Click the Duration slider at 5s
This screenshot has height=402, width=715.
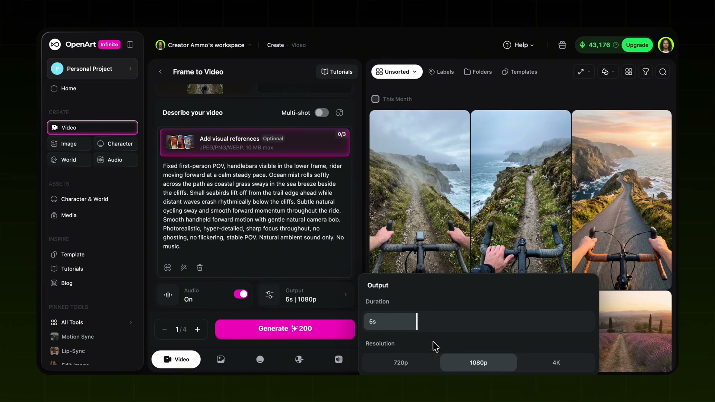(479, 322)
